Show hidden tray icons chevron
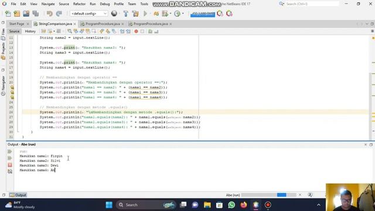The image size is (375, 211). click(x=319, y=205)
